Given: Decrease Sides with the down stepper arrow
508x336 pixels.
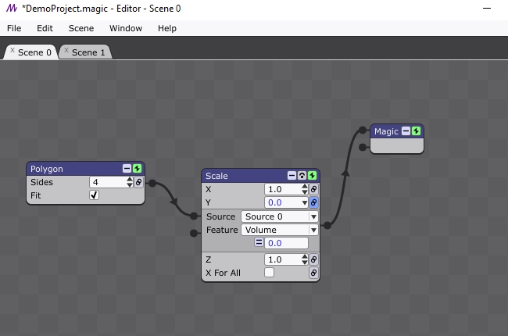Looking at the screenshot, I should (130, 184).
